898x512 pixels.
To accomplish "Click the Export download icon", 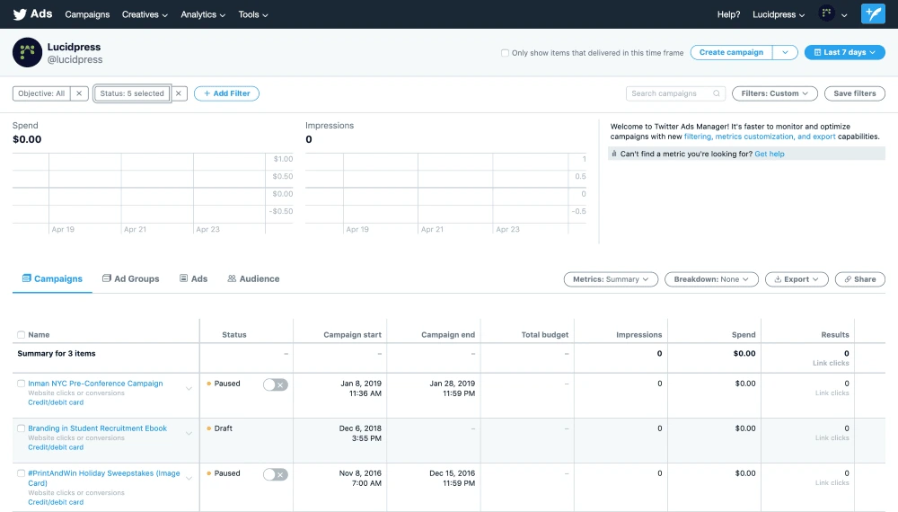I will (x=778, y=279).
